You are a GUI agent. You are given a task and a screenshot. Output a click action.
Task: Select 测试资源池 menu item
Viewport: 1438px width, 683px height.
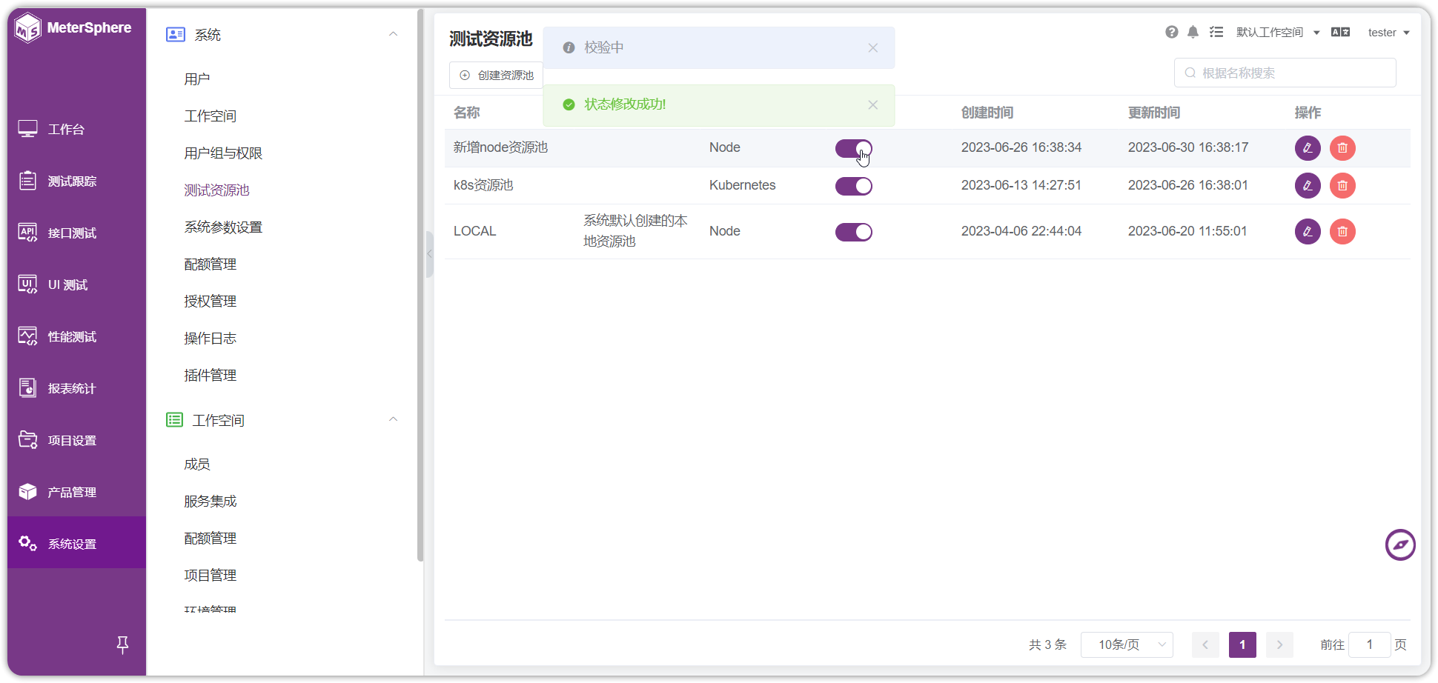216,190
